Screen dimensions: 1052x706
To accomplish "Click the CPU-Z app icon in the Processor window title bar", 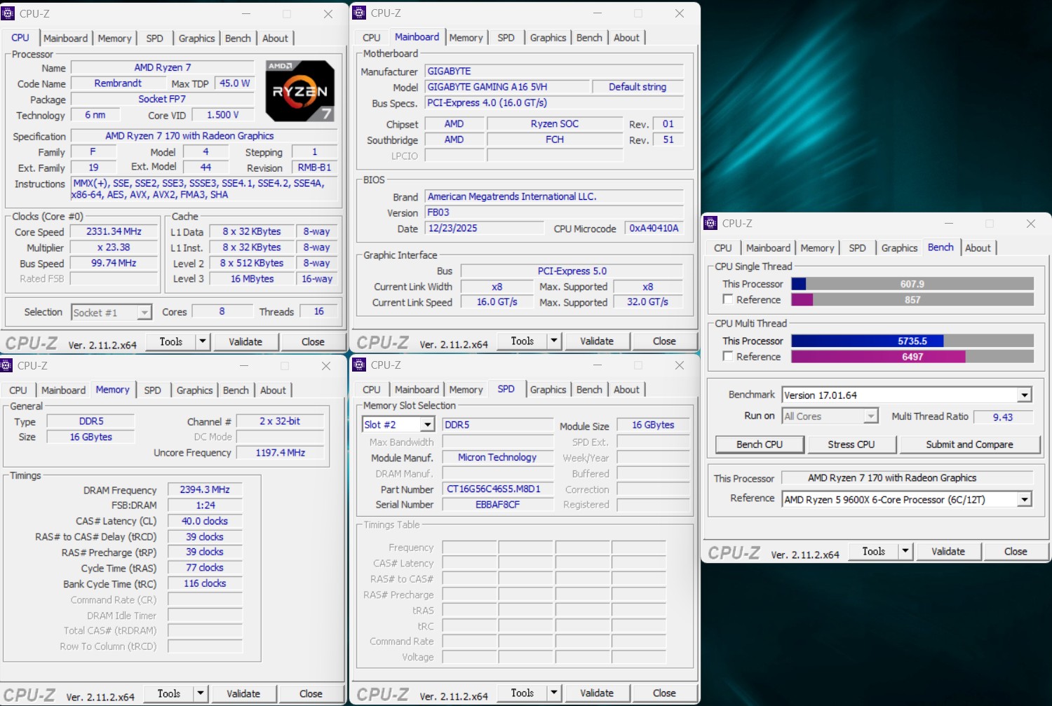I will click(x=8, y=14).
